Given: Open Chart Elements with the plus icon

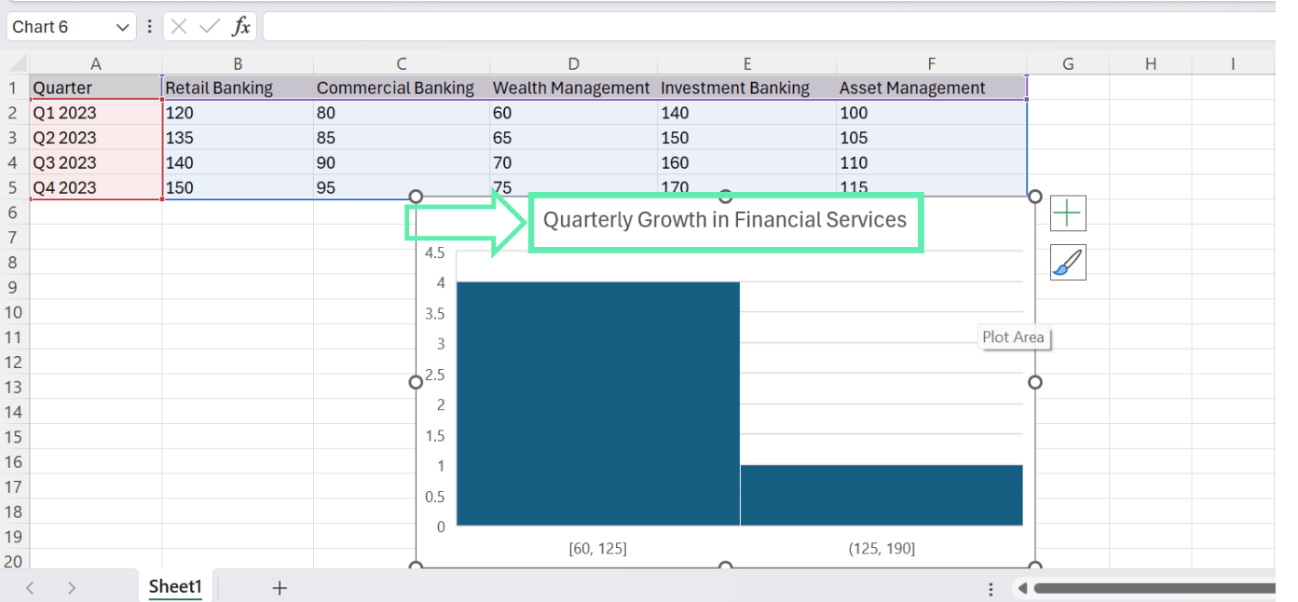Looking at the screenshot, I should tap(1067, 212).
